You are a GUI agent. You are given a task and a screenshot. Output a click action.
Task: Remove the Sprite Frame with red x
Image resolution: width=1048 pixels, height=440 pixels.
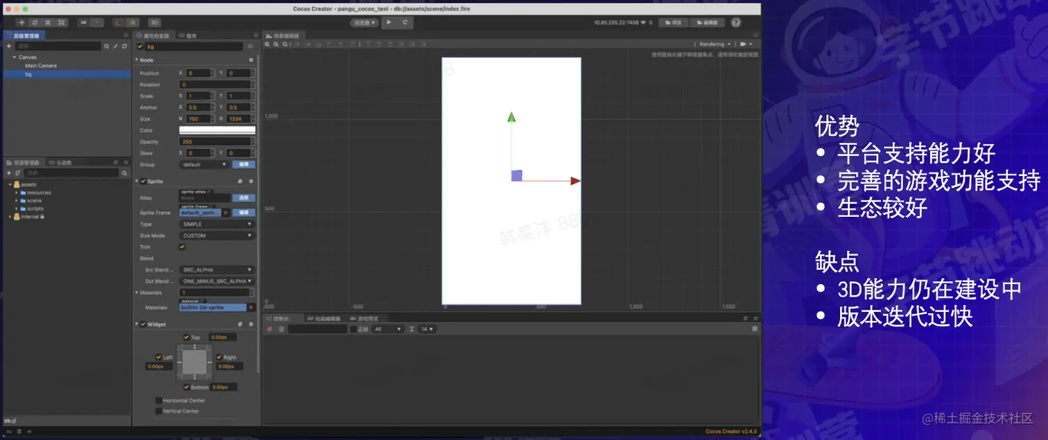[x=226, y=213]
